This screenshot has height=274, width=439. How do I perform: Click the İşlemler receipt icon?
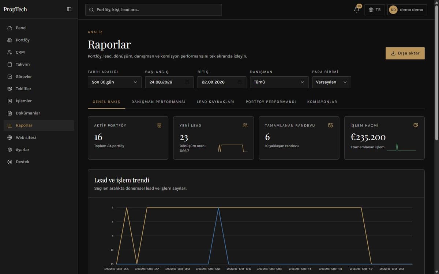click(10, 101)
